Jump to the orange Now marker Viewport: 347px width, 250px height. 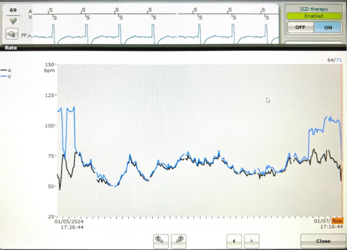pos(337,221)
